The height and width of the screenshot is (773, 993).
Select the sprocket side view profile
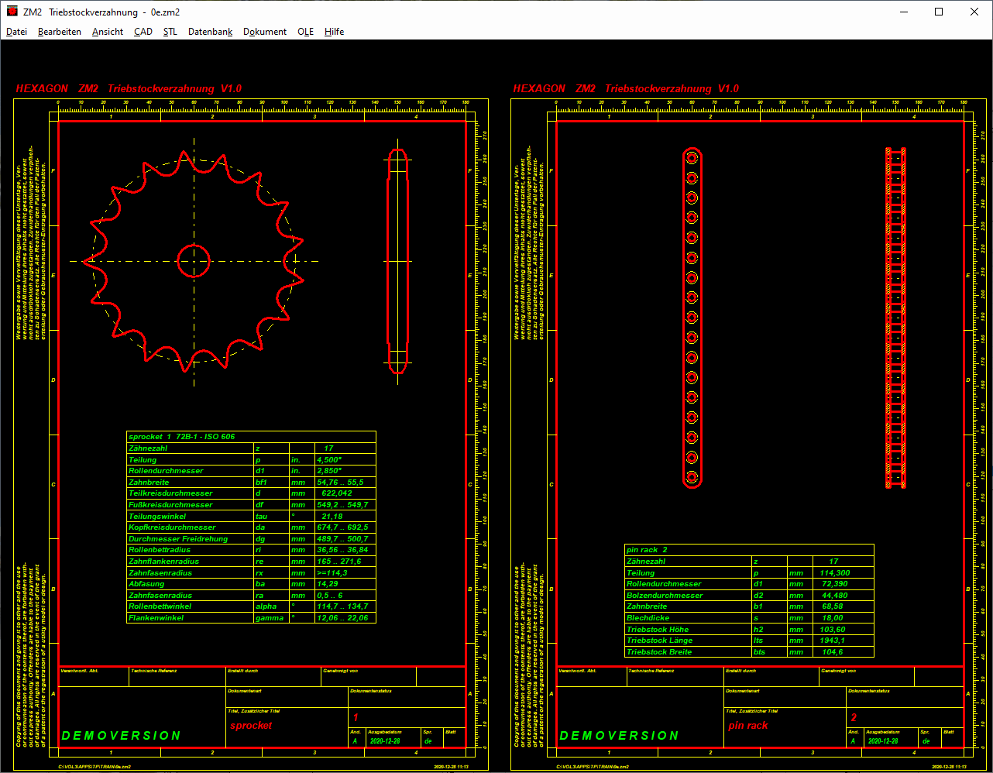(397, 261)
